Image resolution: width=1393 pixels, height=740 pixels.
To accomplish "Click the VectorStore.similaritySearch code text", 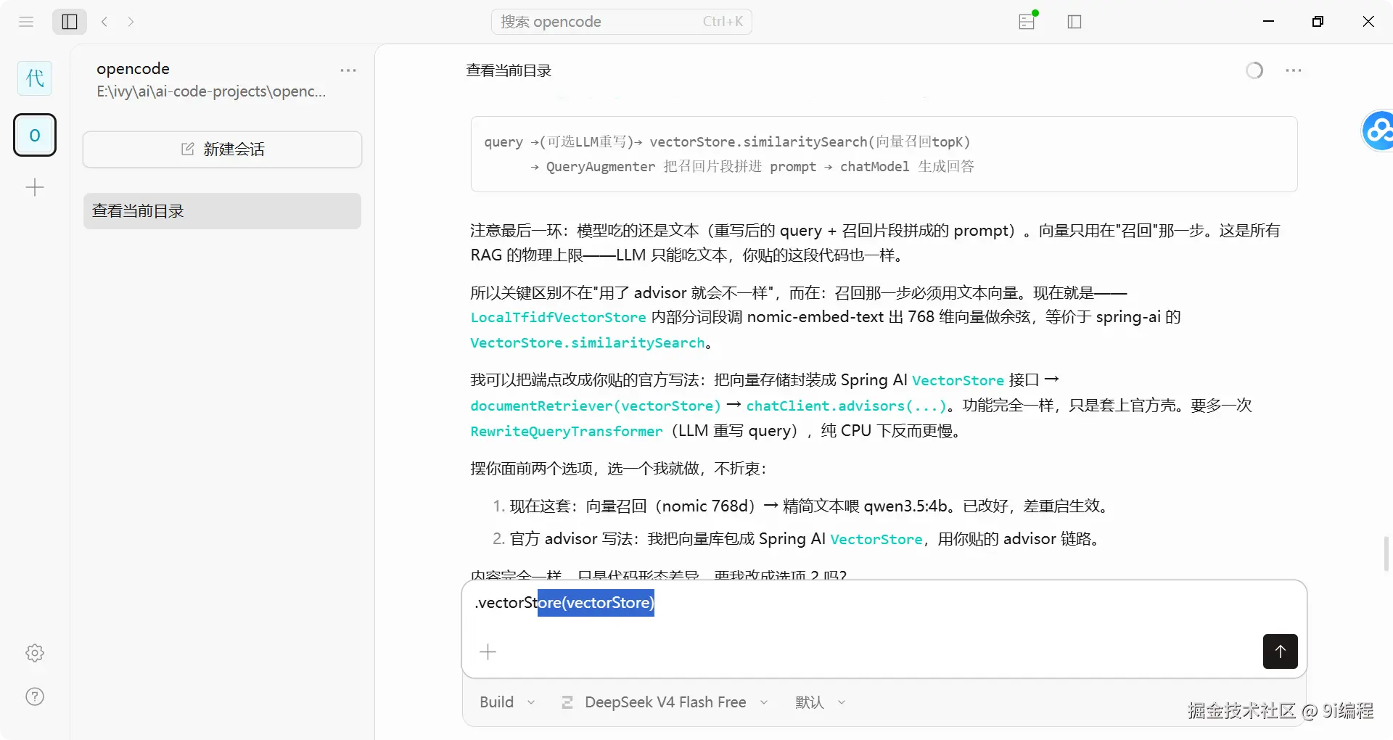I will (588, 343).
